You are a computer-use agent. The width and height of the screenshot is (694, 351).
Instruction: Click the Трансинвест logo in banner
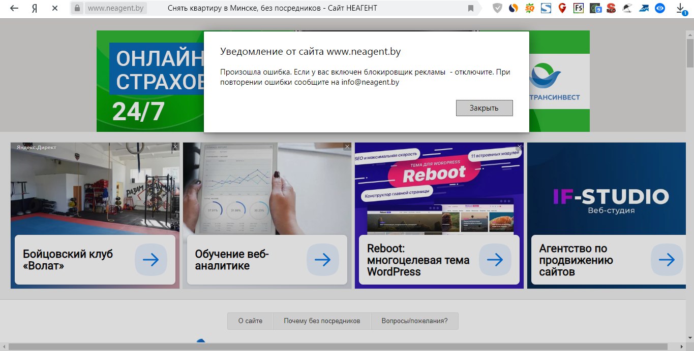[x=554, y=81]
